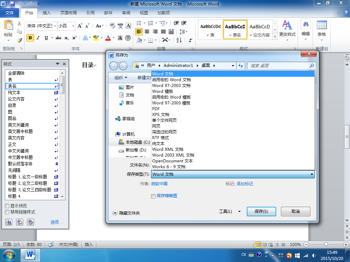Justify the paragraph text
This screenshot has height=262, width=350.
163,32
